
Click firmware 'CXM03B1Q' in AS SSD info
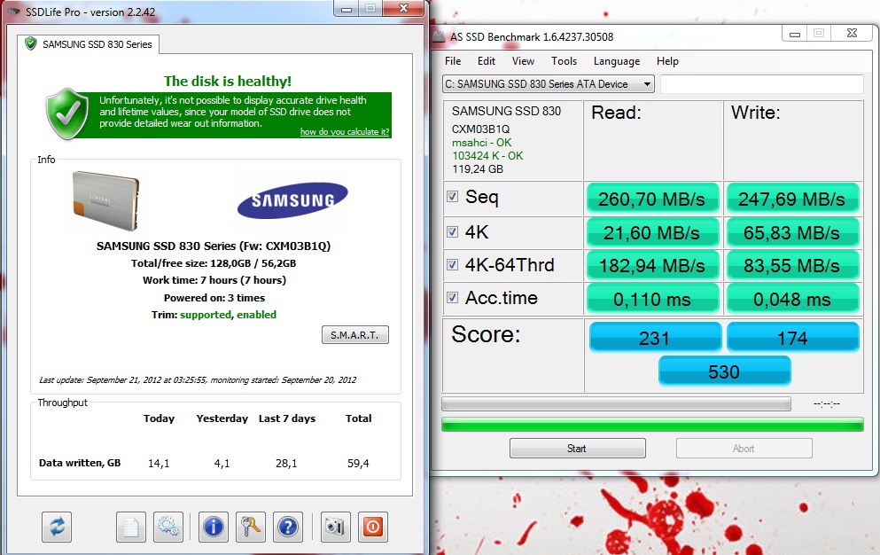click(x=480, y=129)
